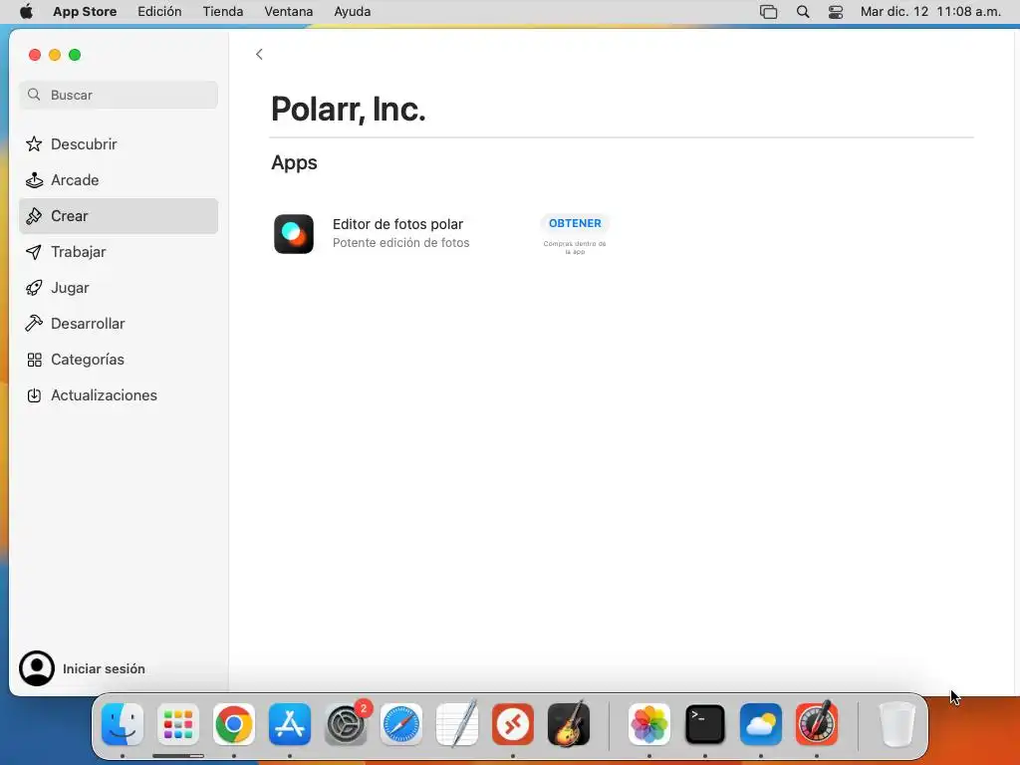Viewport: 1020px width, 765px height.
Task: Click the App Store Dock icon
Action: (290, 723)
